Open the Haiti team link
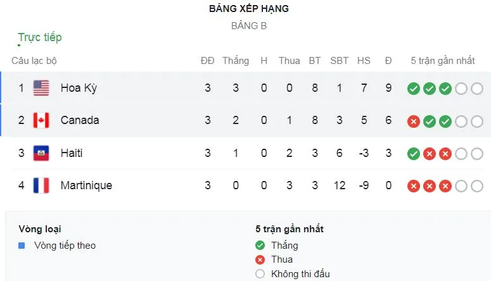Viewport: 491px width, 281px height. 72,153
